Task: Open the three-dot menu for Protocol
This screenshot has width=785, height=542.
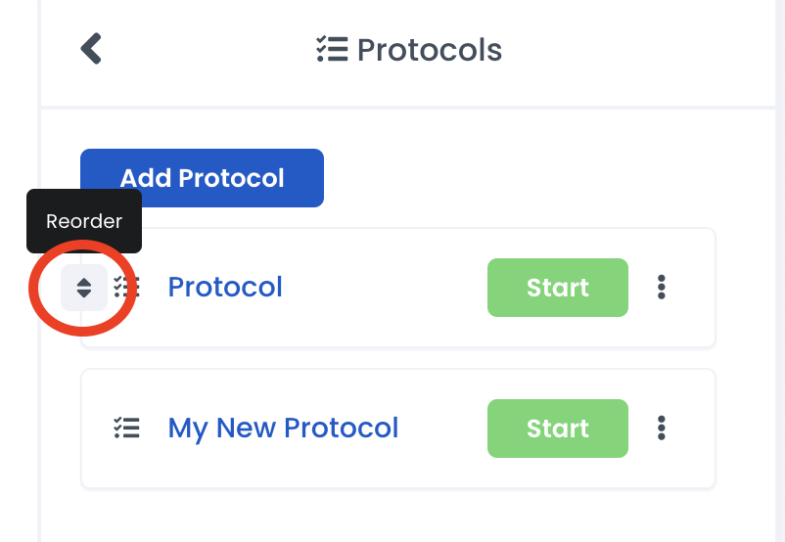Action: pos(662,288)
